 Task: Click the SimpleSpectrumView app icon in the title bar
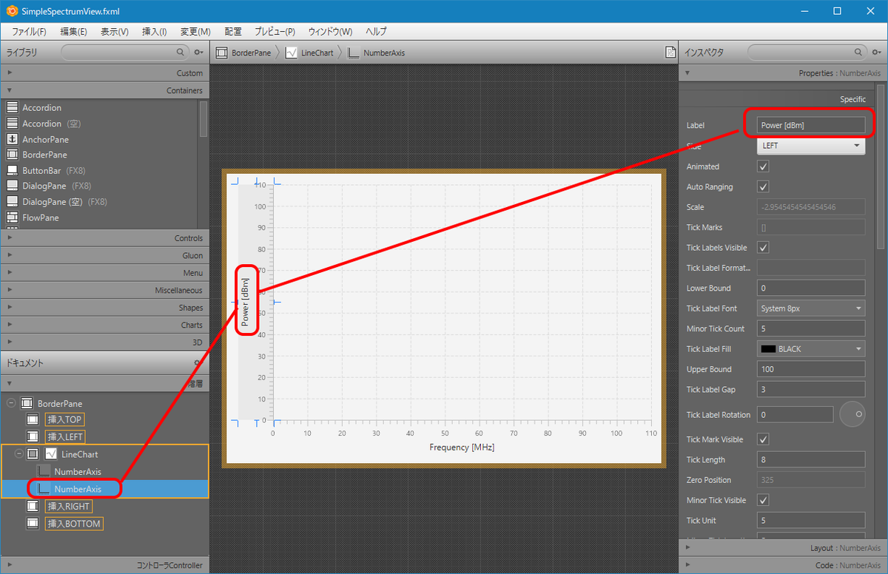[12, 11]
